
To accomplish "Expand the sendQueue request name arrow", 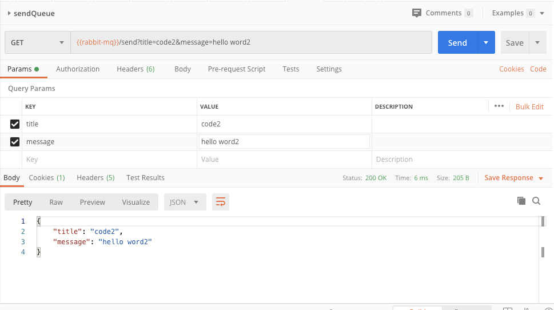I will tap(9, 13).
